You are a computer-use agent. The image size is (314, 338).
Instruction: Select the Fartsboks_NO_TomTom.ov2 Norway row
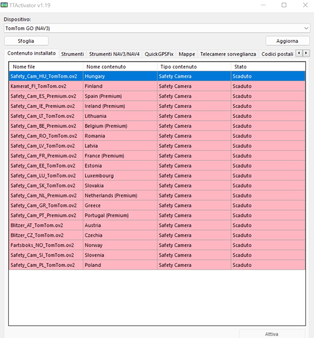tap(157, 245)
